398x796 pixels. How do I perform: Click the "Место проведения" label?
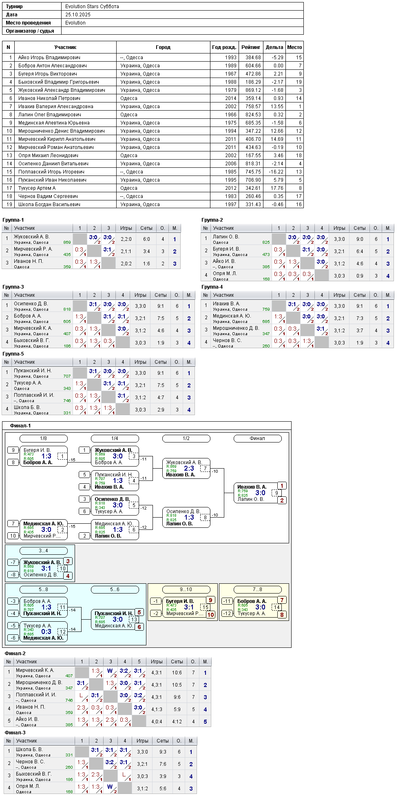point(29,23)
